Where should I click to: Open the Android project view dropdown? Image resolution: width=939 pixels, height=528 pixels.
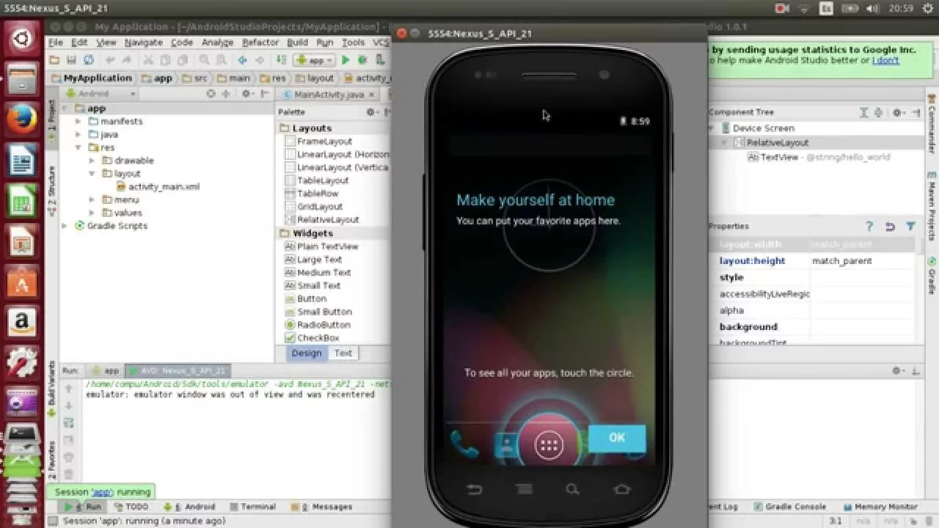[101, 94]
